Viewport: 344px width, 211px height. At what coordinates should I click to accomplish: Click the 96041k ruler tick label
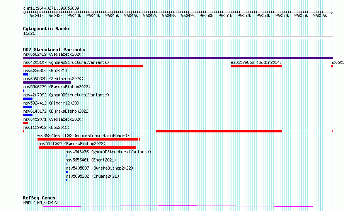click(37, 15)
